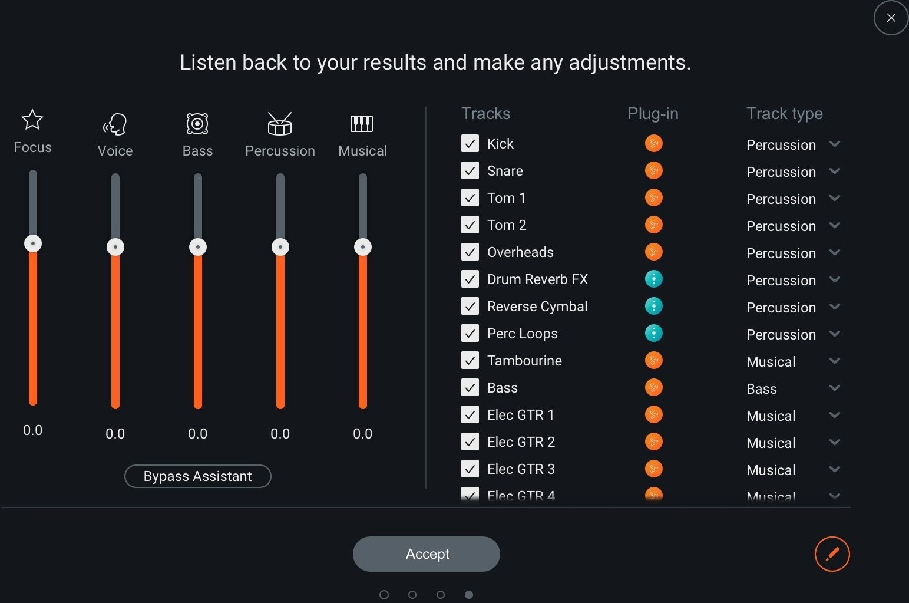This screenshot has width=909, height=603.
Task: Open the Bass track plug-in icon
Action: pyautogui.click(x=654, y=387)
